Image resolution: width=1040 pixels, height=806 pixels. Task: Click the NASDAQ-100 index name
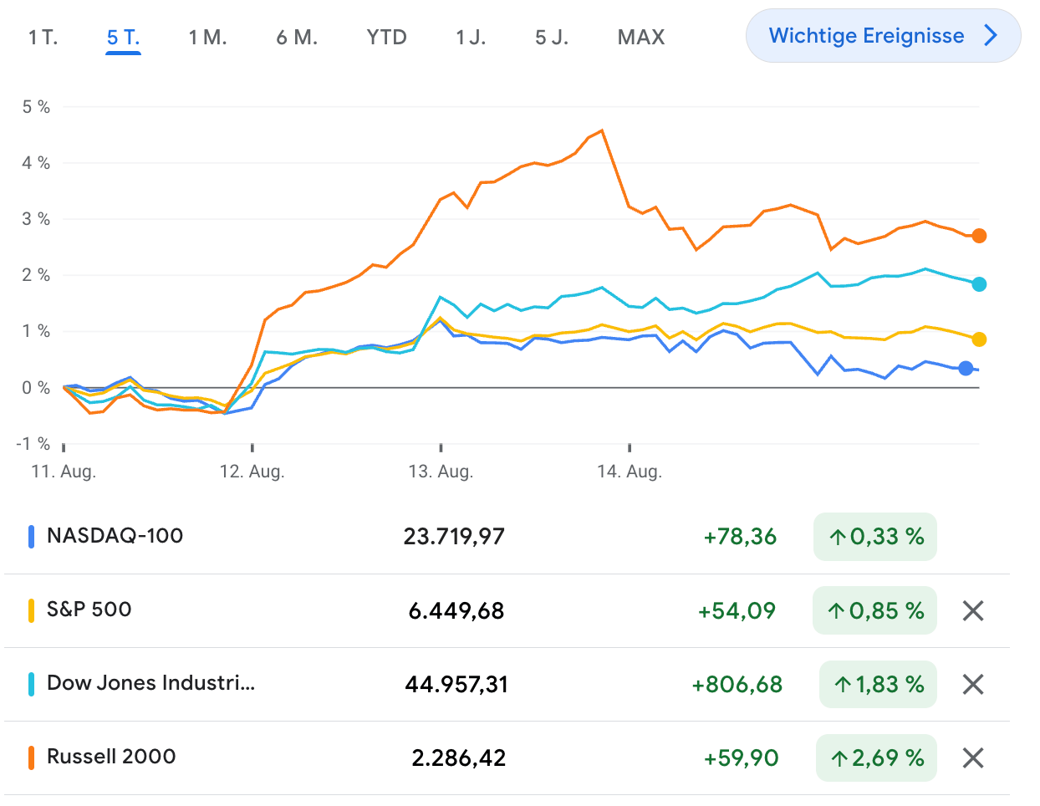(x=115, y=536)
